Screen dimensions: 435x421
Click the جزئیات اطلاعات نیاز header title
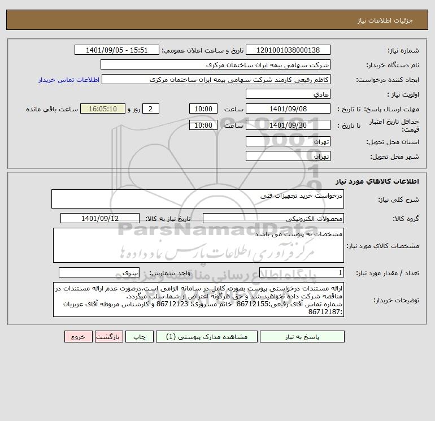coord(385,20)
